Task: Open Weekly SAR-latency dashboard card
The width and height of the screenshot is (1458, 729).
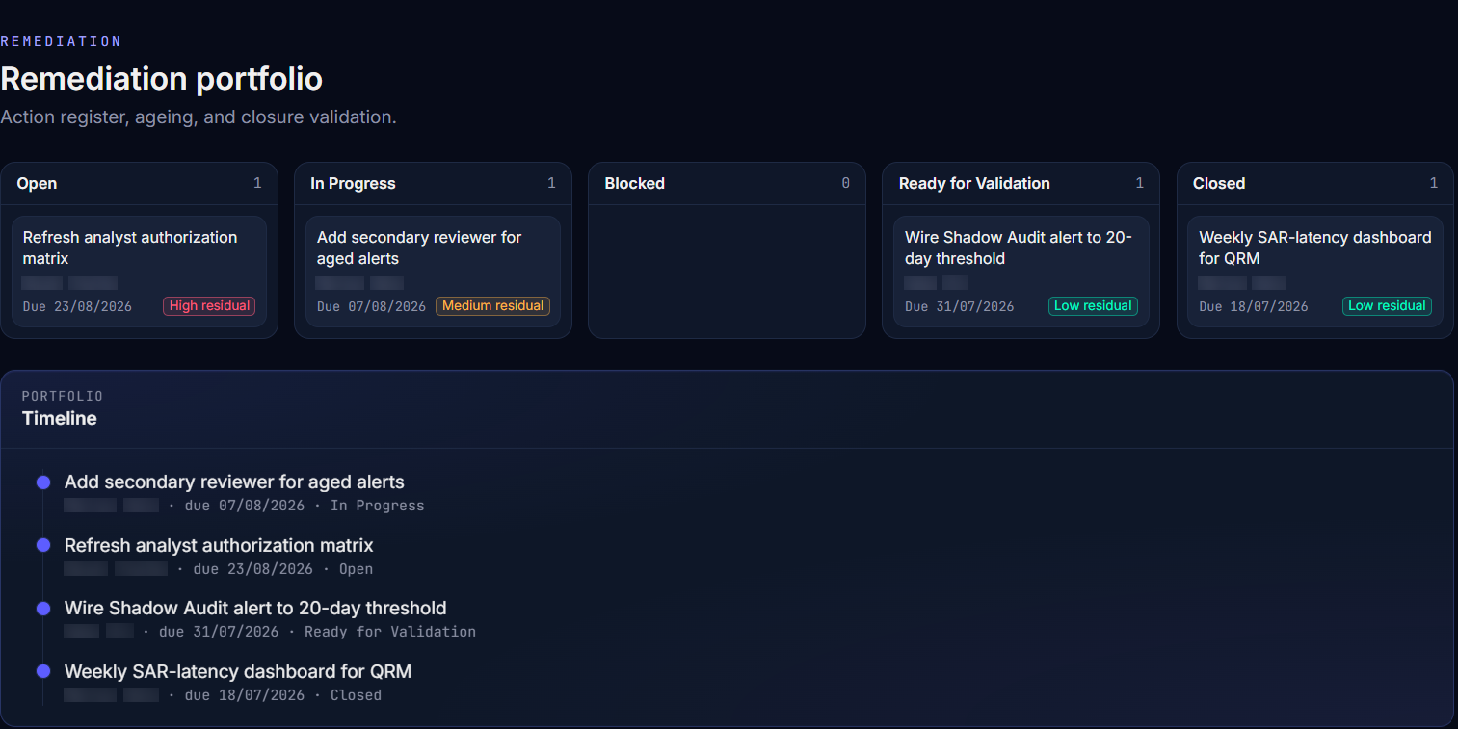Action: click(1314, 272)
